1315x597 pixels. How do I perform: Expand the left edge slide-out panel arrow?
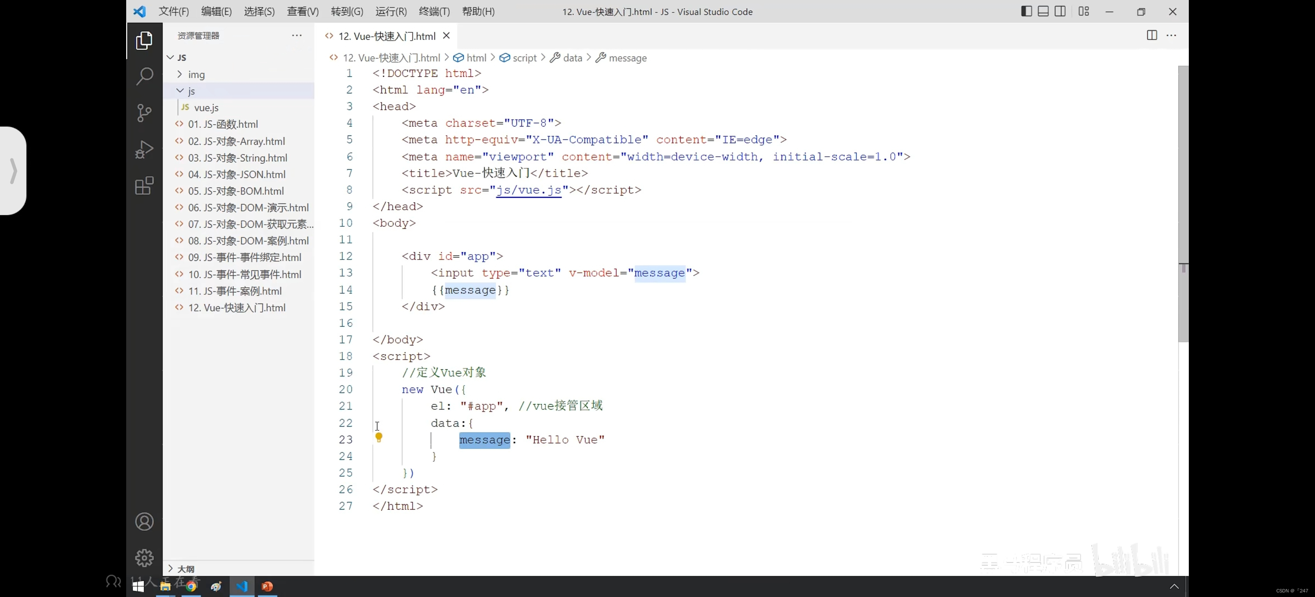tap(13, 171)
